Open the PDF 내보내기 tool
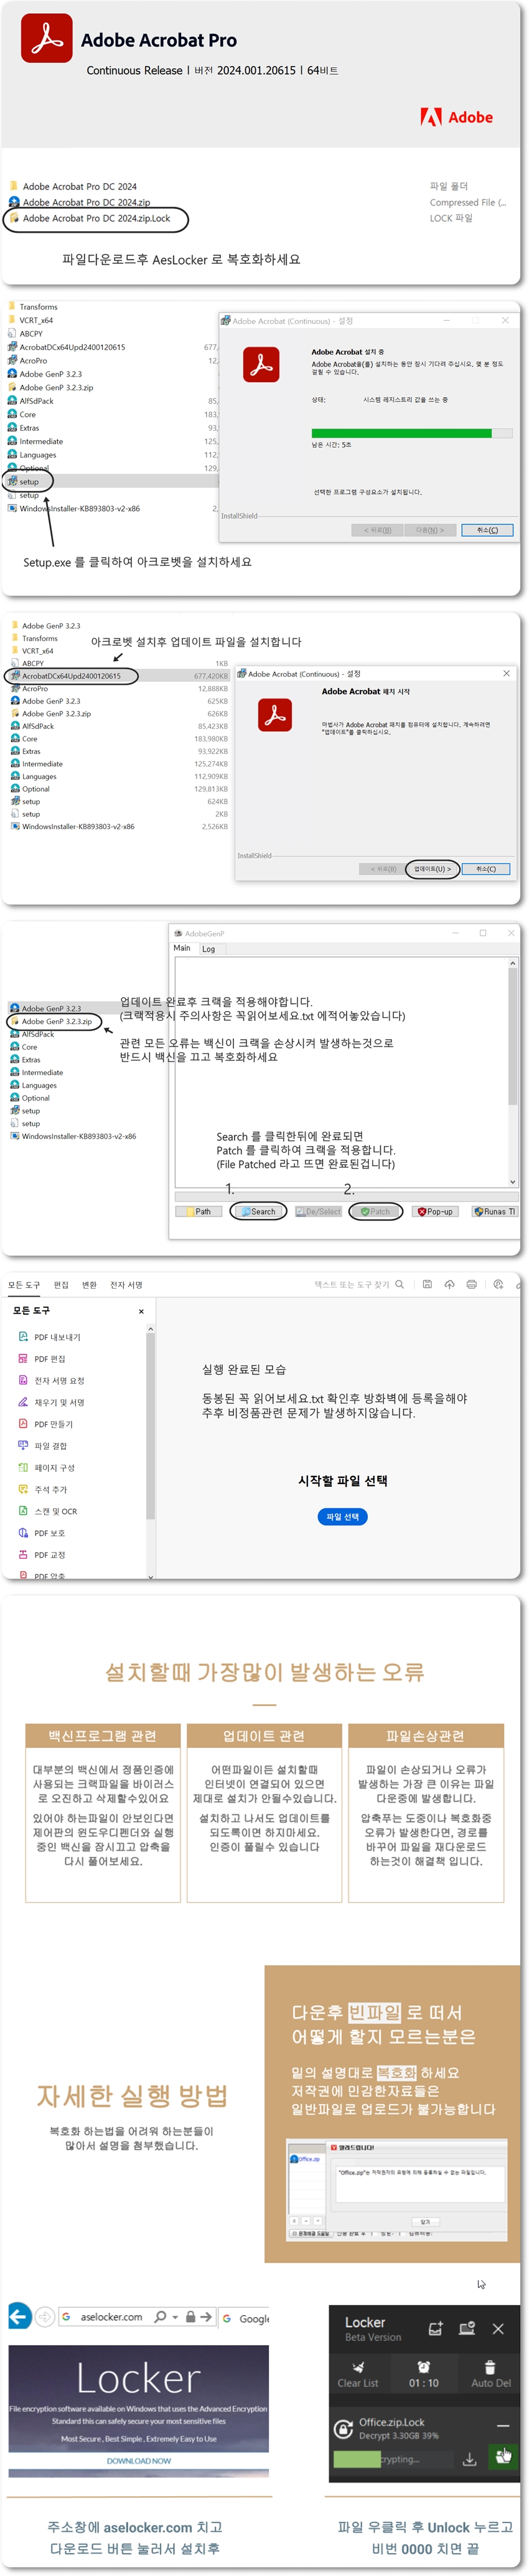Viewport: 529px width, 2576px height. click(57, 1337)
